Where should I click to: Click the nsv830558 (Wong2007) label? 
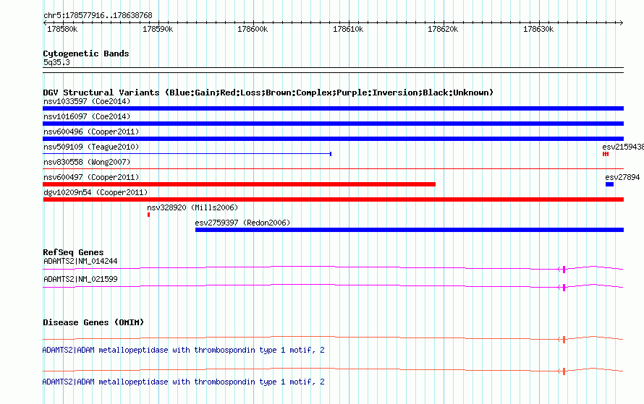coord(87,162)
